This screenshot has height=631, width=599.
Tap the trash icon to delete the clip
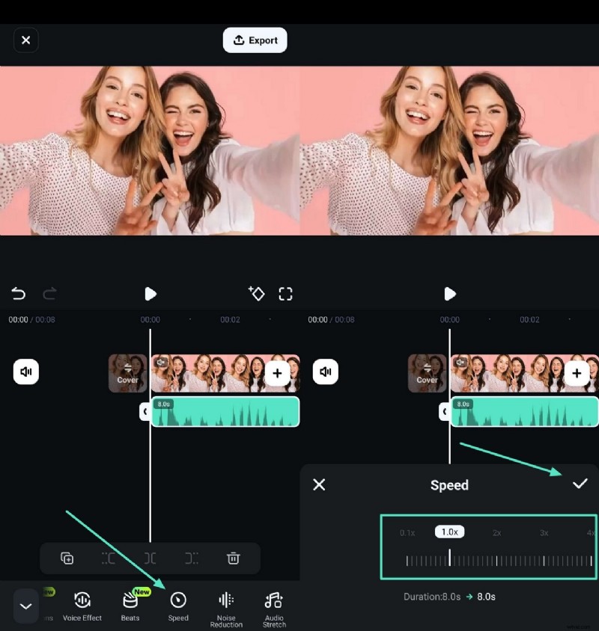[x=234, y=558]
